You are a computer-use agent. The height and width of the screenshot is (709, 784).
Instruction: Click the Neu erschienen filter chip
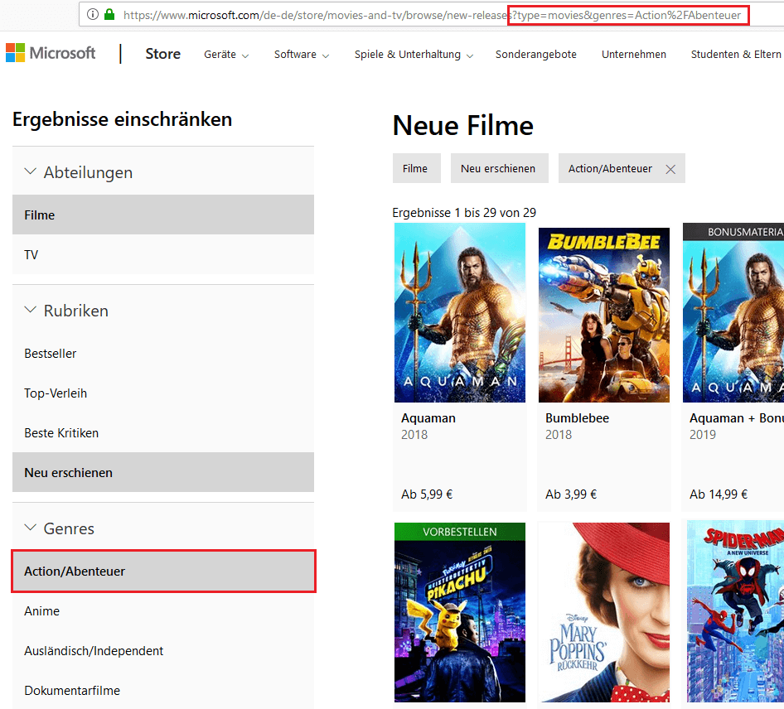(499, 168)
